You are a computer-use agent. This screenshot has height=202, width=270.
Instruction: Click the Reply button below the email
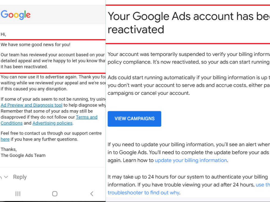(20, 177)
